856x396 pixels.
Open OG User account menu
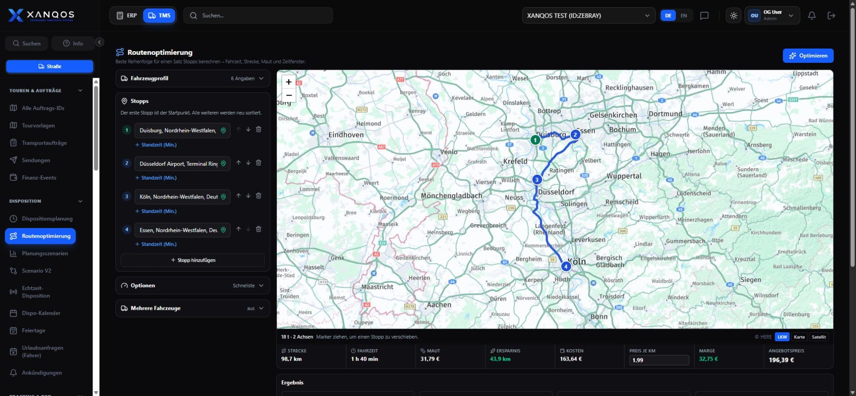click(x=772, y=16)
